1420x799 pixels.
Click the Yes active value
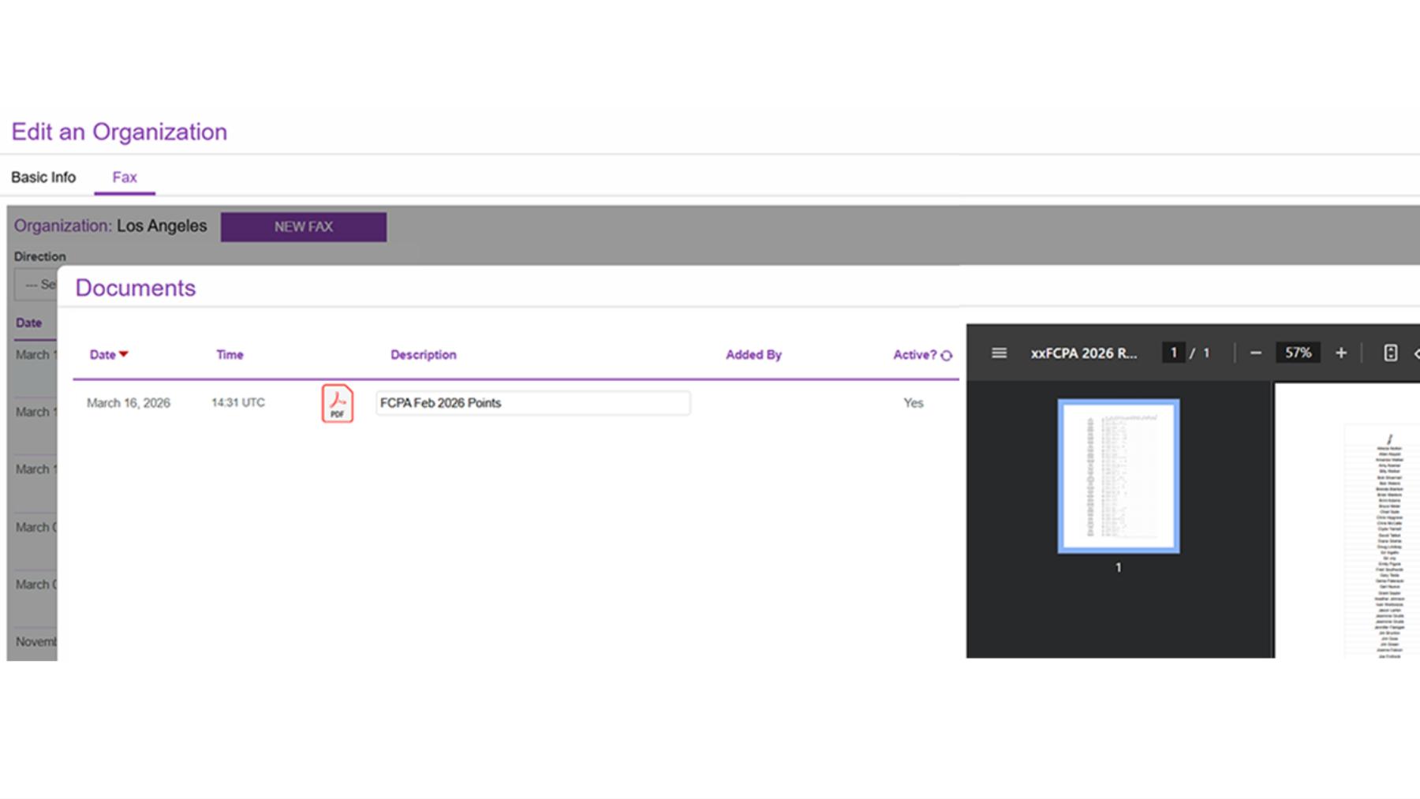[914, 403]
